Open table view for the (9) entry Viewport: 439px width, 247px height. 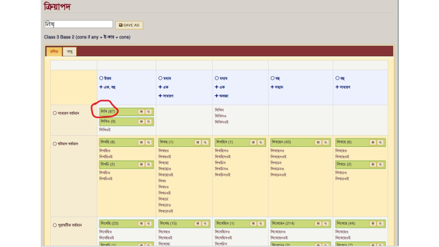click(141, 121)
